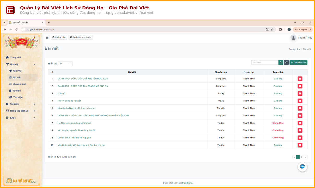Viewport: 315px width, 188px height.
Task: Open article DANH SÁCH ĐÓNG GÓP QUỸ KHUYẾN HỌC 2025
Action: (x=83, y=79)
